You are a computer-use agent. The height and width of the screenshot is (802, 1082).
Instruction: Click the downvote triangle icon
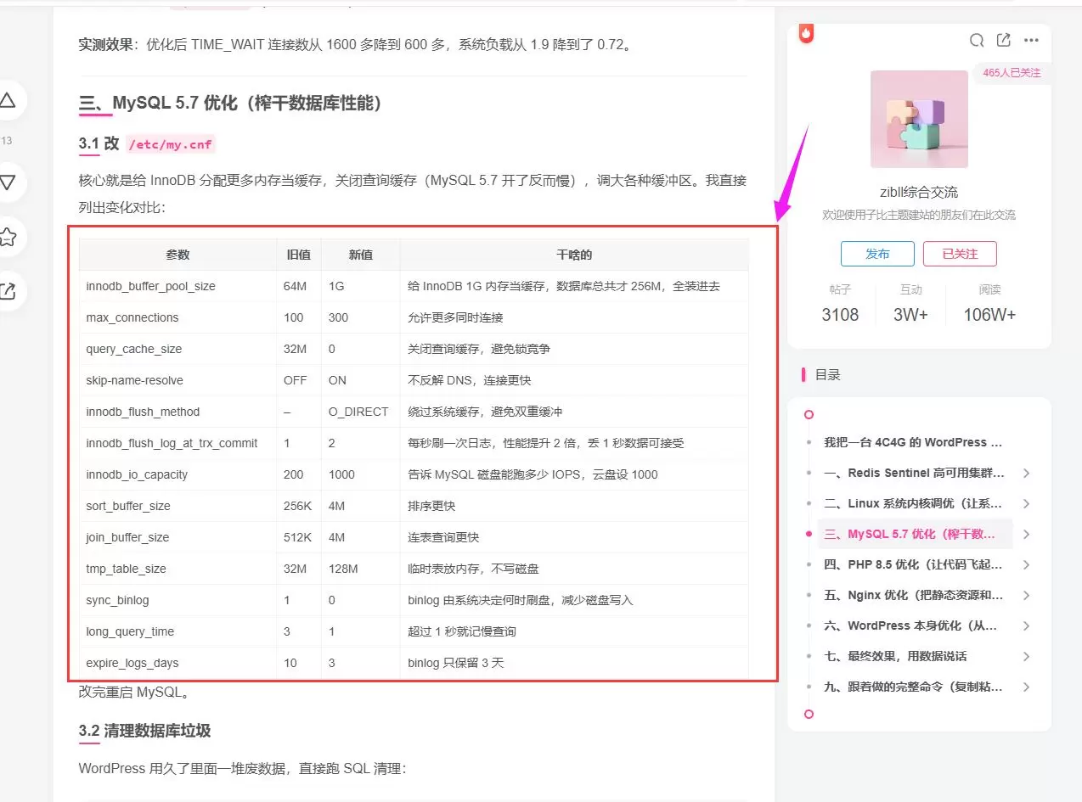point(7,182)
